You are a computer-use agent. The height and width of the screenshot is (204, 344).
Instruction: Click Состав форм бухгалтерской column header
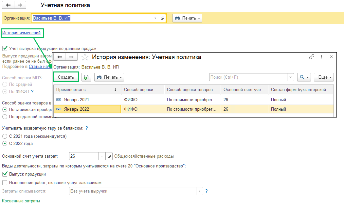click(301, 90)
